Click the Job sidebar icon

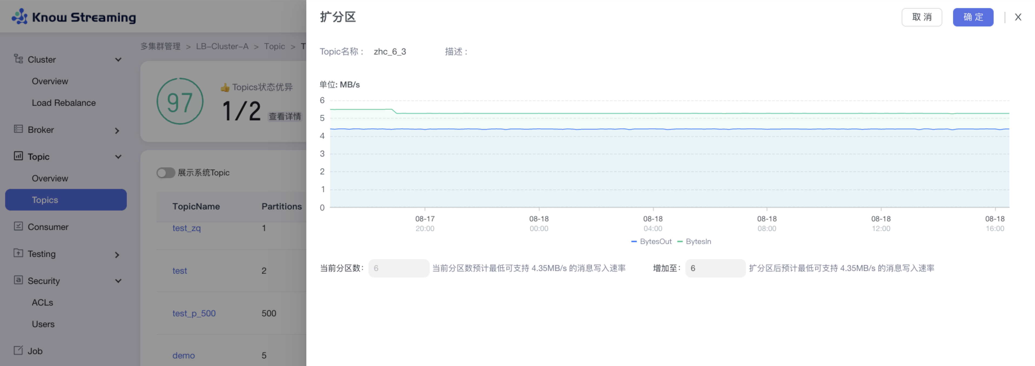18,350
